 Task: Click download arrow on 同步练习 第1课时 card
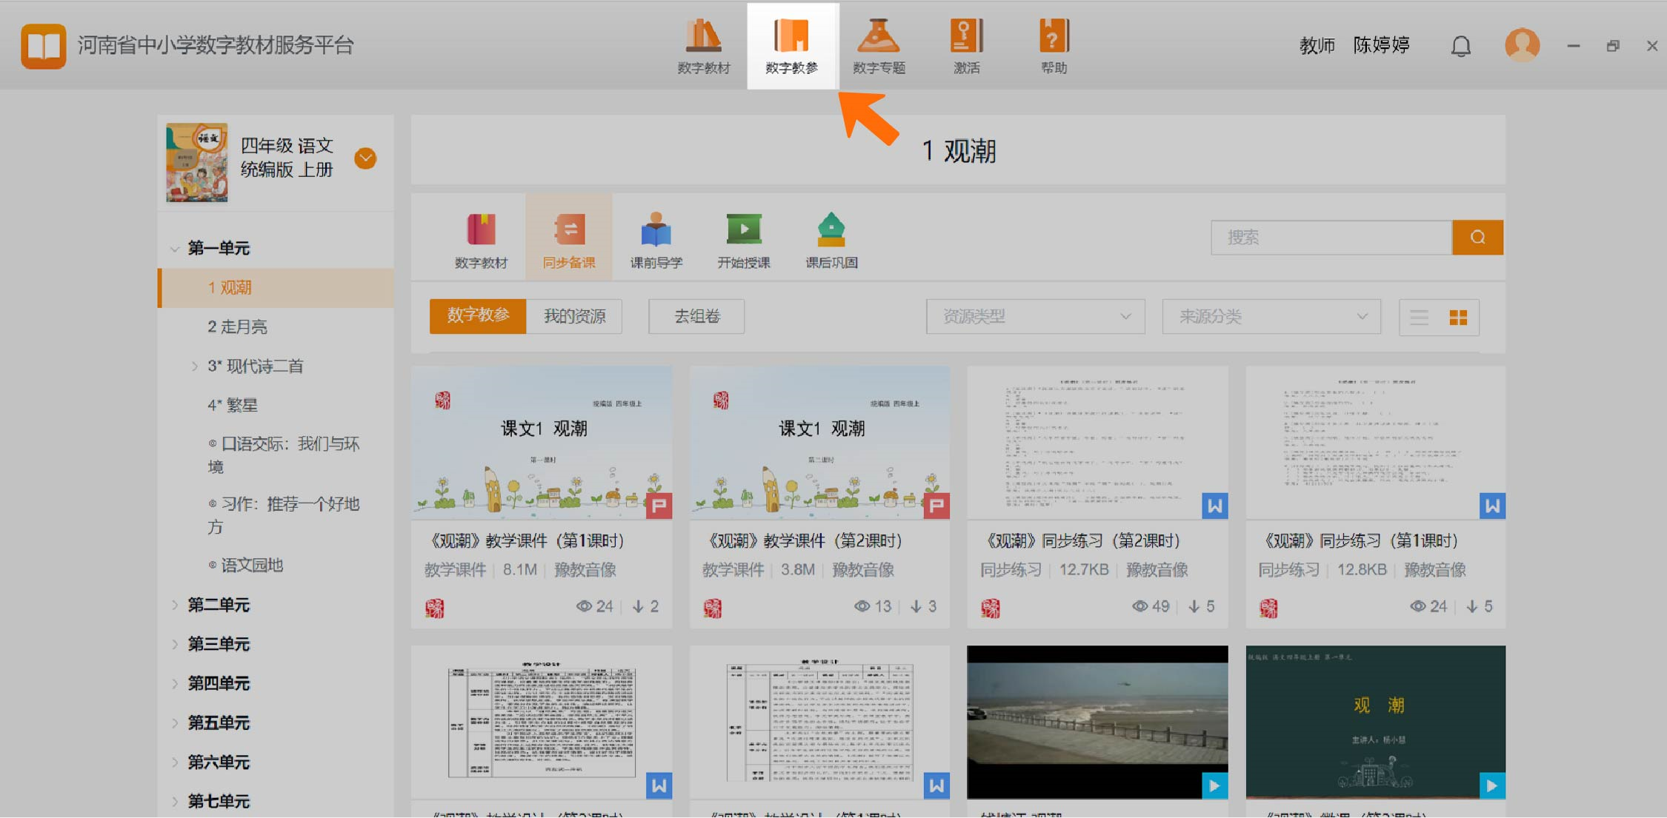point(1472,606)
